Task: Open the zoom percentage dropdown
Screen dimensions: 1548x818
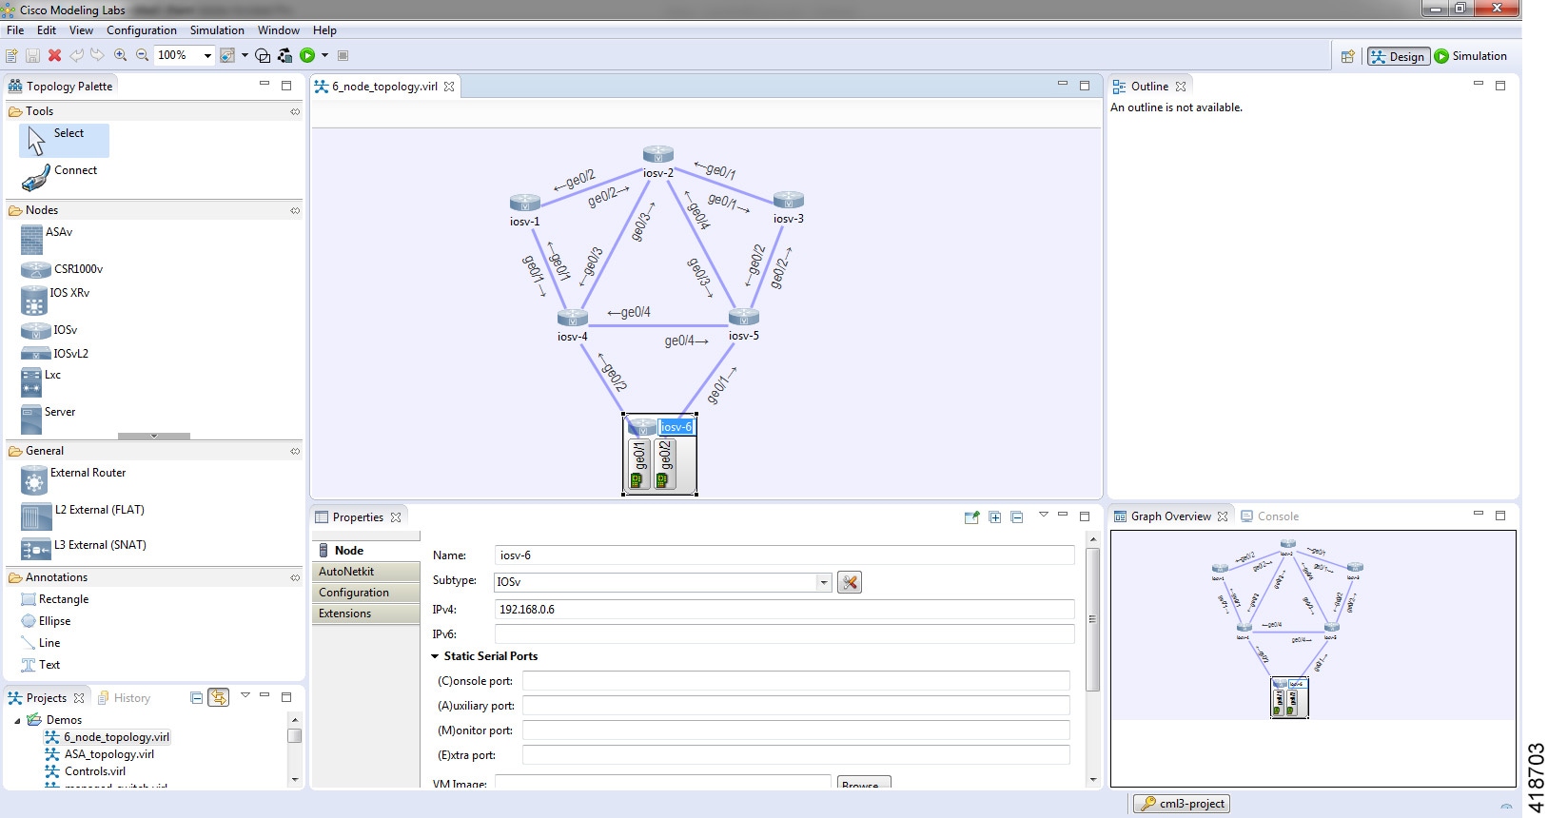Action: tap(207, 56)
